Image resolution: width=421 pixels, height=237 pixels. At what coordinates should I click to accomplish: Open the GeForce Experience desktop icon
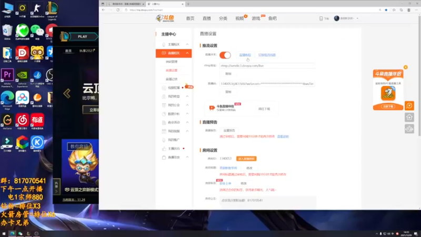(x=22, y=77)
